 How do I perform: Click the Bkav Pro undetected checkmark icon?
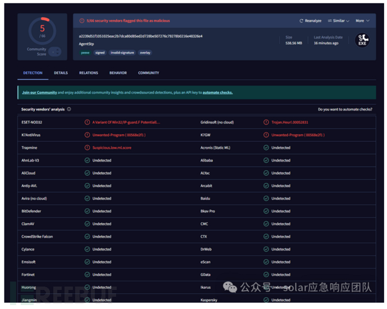point(266,211)
